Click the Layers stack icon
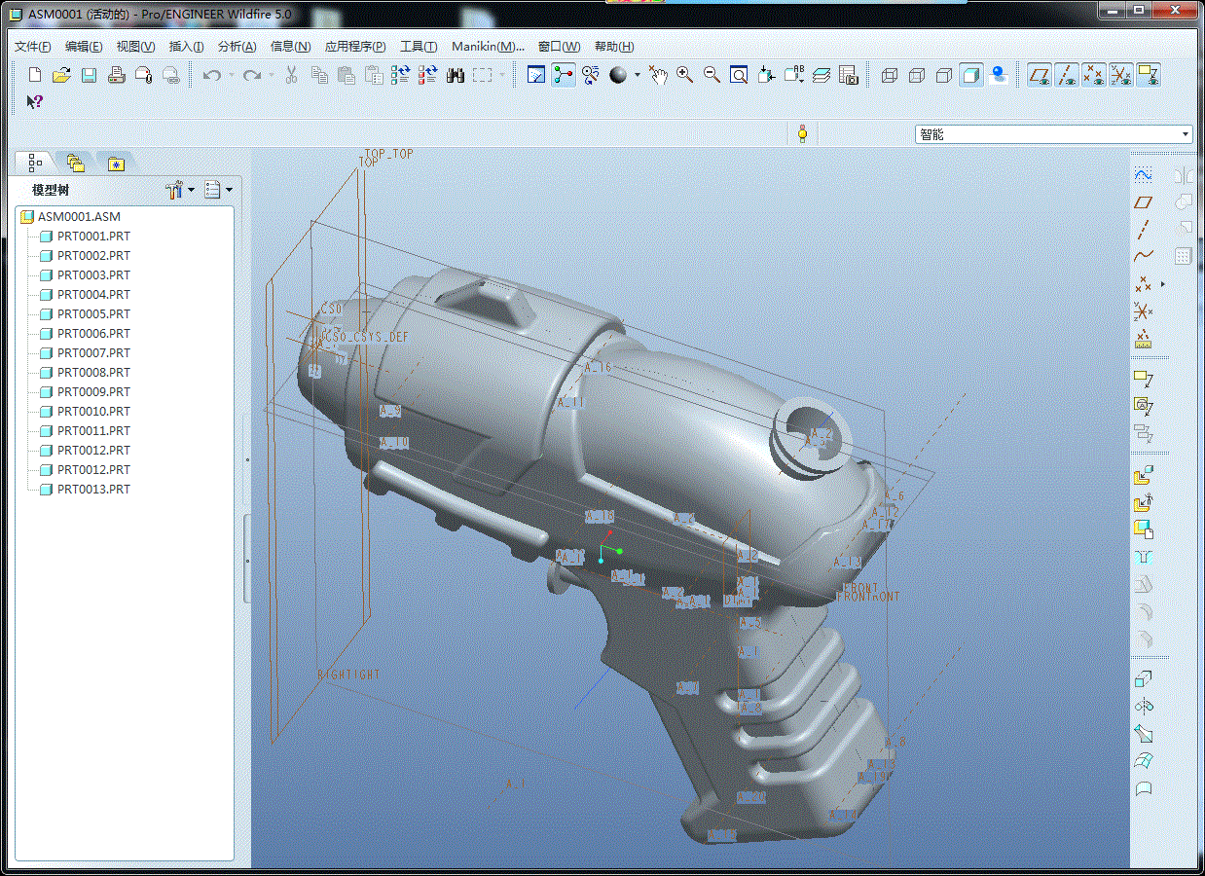The height and width of the screenshot is (876, 1205). pyautogui.click(x=822, y=75)
